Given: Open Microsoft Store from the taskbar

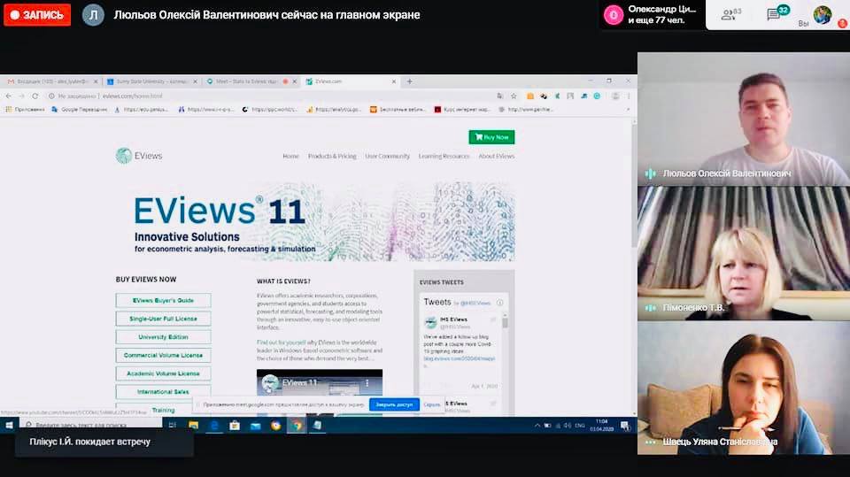Looking at the screenshot, I should coord(235,426).
